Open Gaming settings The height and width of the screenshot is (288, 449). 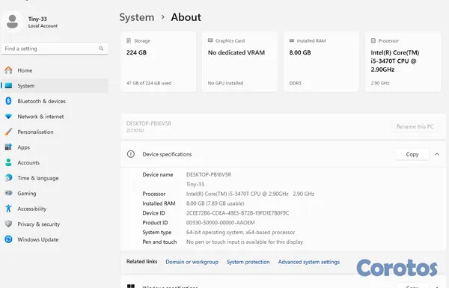click(x=55, y=193)
